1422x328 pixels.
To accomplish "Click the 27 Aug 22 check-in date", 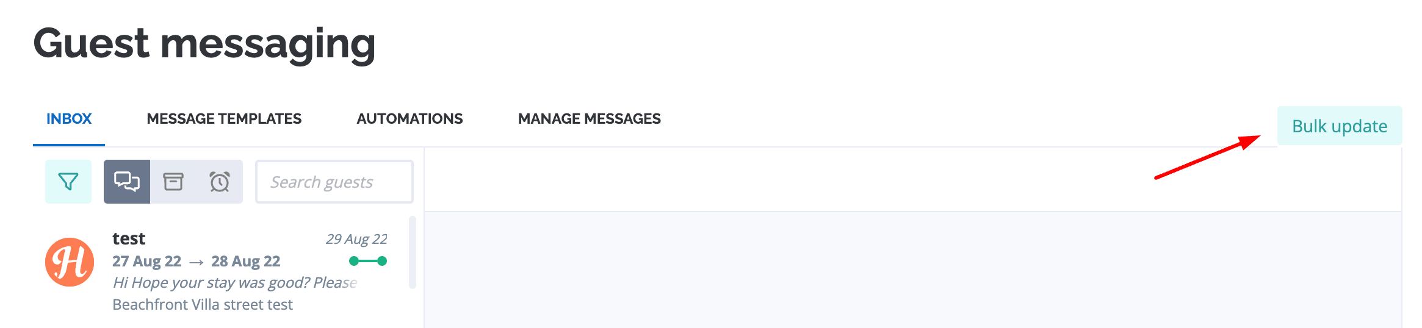I will (147, 262).
